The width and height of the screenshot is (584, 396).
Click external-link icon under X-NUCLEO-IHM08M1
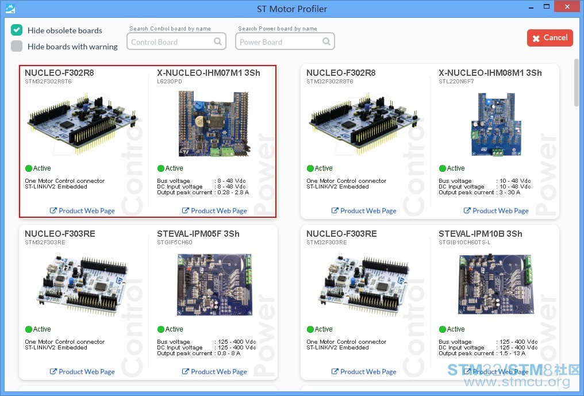click(467, 210)
